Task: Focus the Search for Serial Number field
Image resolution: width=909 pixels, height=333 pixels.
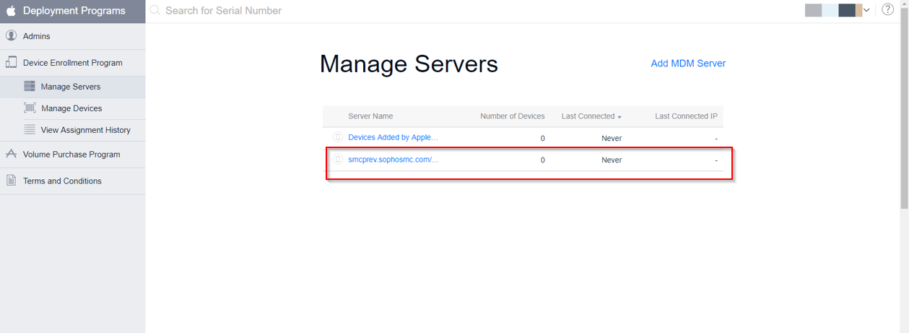Action: tap(289, 11)
